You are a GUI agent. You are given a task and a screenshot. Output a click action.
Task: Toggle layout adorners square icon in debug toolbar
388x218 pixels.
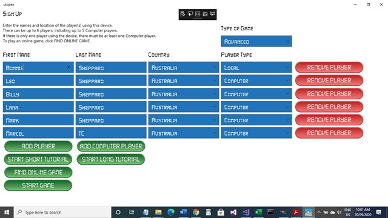[x=198, y=14]
